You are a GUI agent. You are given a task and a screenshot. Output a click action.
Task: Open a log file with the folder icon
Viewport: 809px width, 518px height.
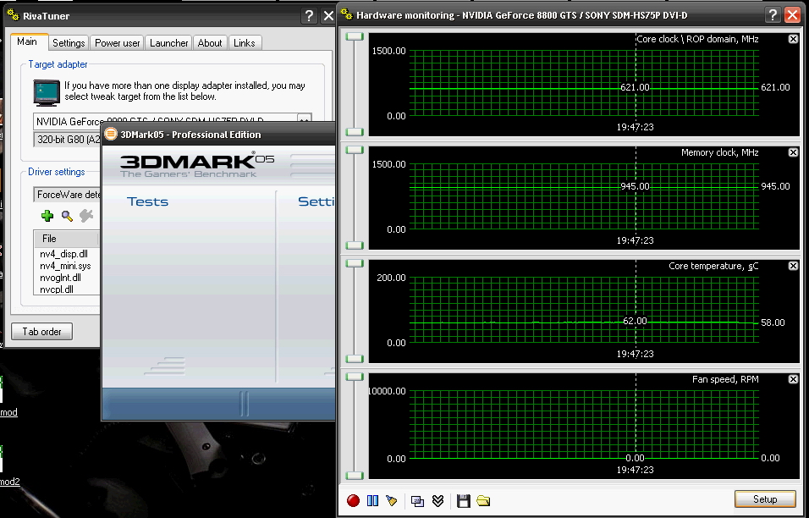(x=483, y=500)
